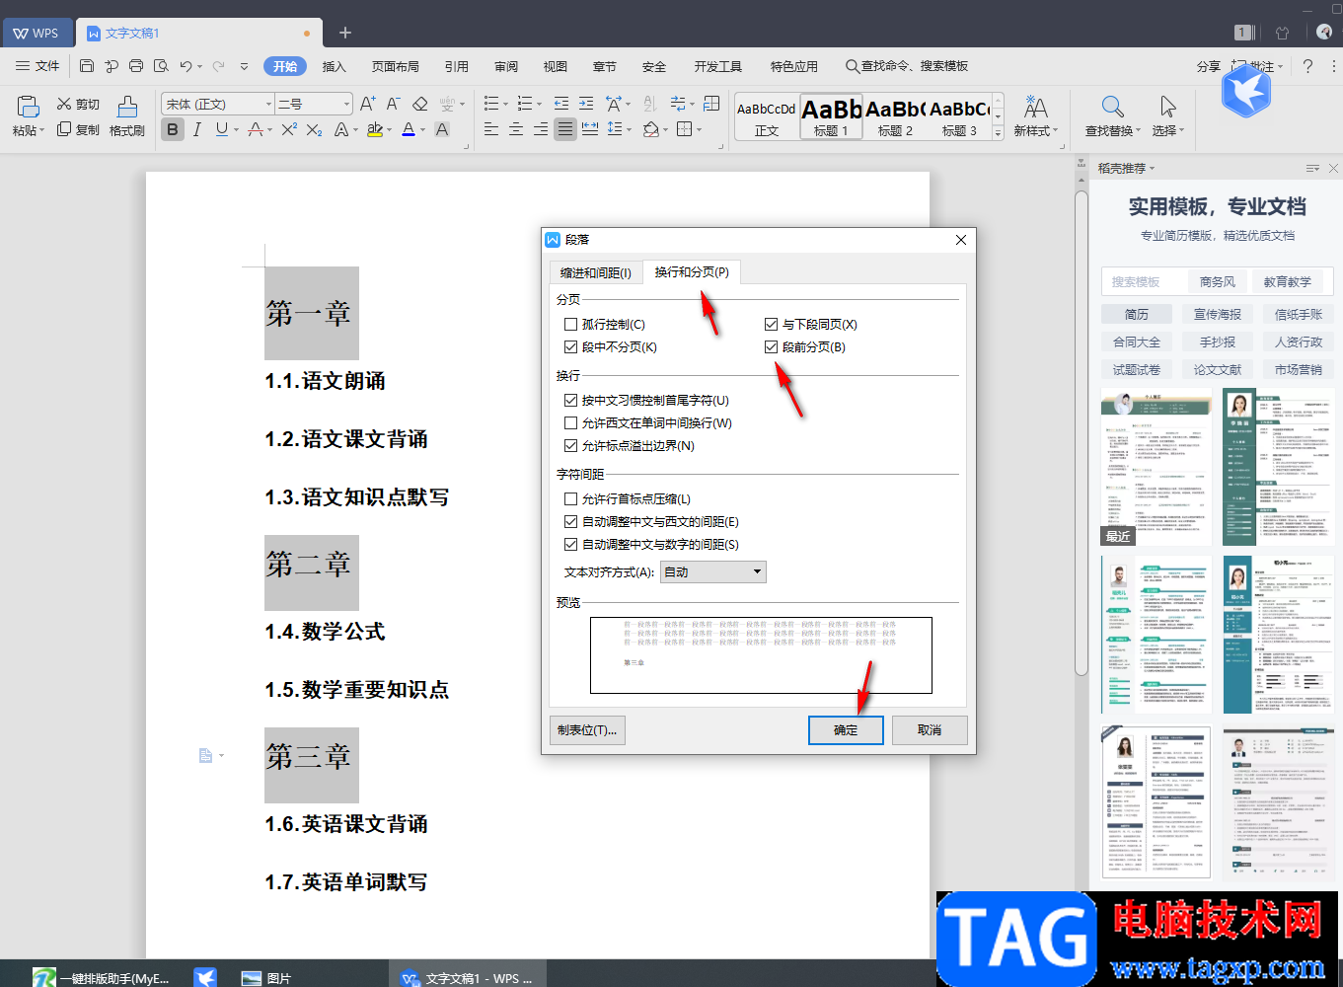
Task: Undo the last action
Action: point(186,66)
